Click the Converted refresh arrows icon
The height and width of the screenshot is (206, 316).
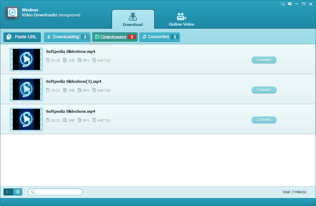click(x=144, y=37)
